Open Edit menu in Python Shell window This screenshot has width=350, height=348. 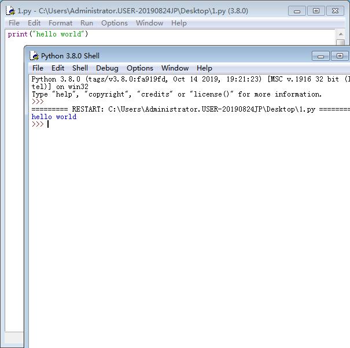[58, 68]
